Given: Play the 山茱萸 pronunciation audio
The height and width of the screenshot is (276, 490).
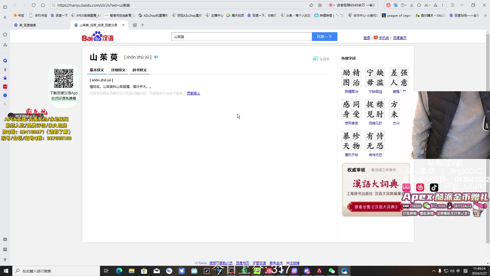Looking at the screenshot, I should pos(156,57).
